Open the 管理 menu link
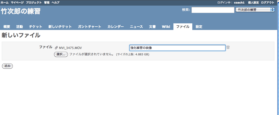 point(47,3)
